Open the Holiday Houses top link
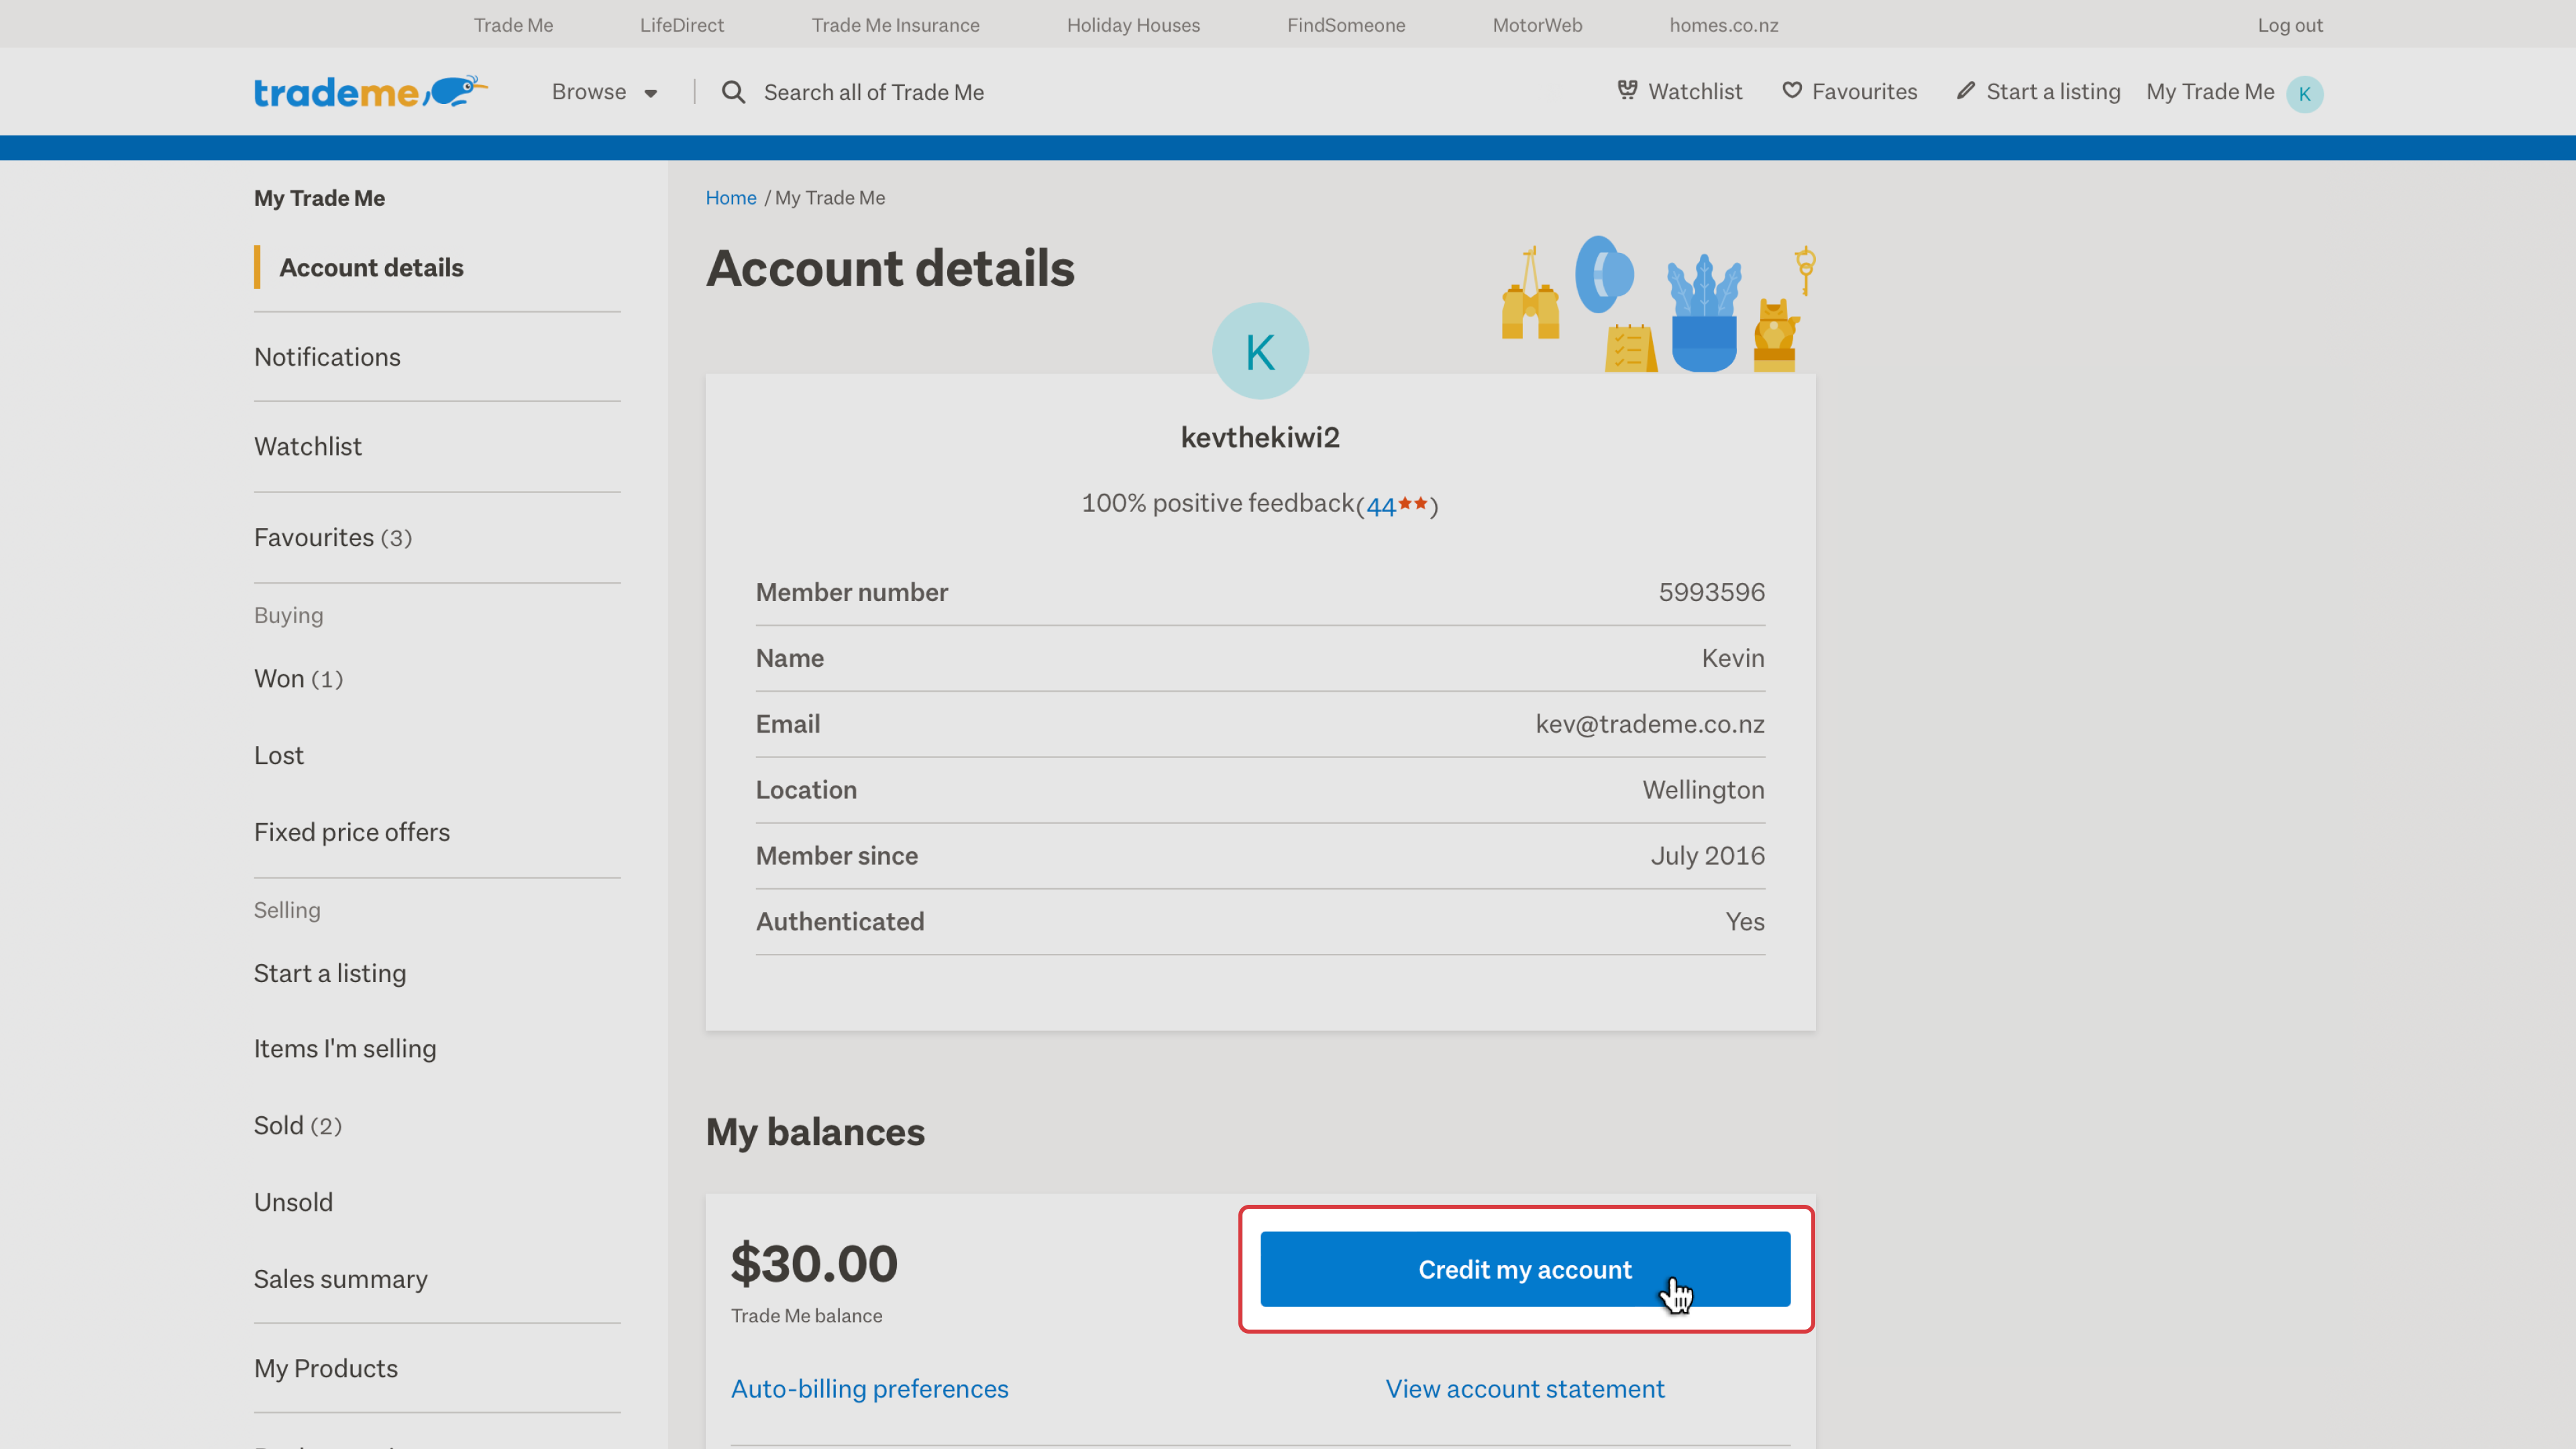 [x=1133, y=25]
